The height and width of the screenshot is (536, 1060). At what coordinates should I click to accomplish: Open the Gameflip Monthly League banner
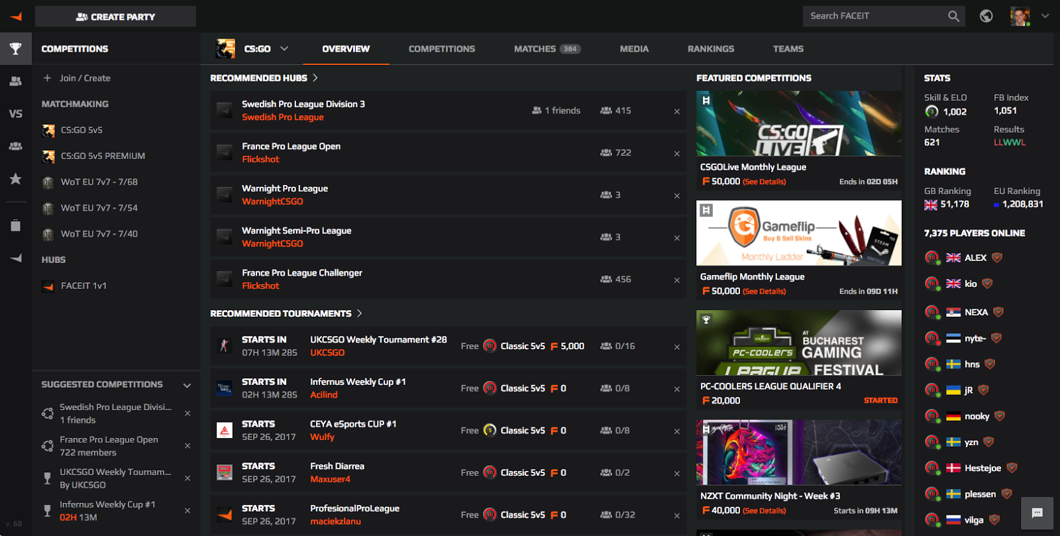pyautogui.click(x=799, y=233)
